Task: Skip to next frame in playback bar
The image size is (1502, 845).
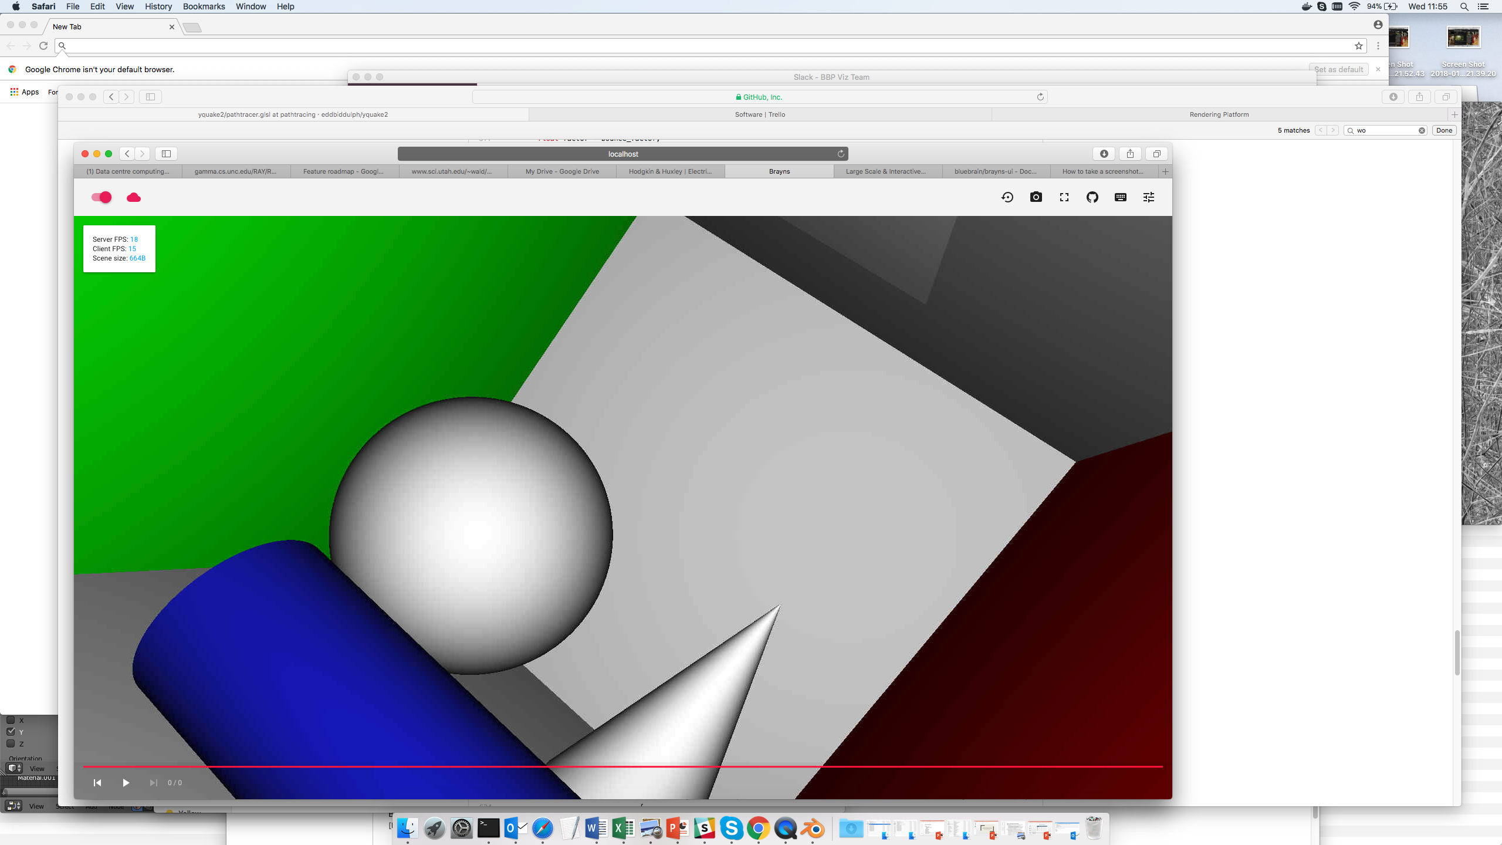Action: coord(154,783)
